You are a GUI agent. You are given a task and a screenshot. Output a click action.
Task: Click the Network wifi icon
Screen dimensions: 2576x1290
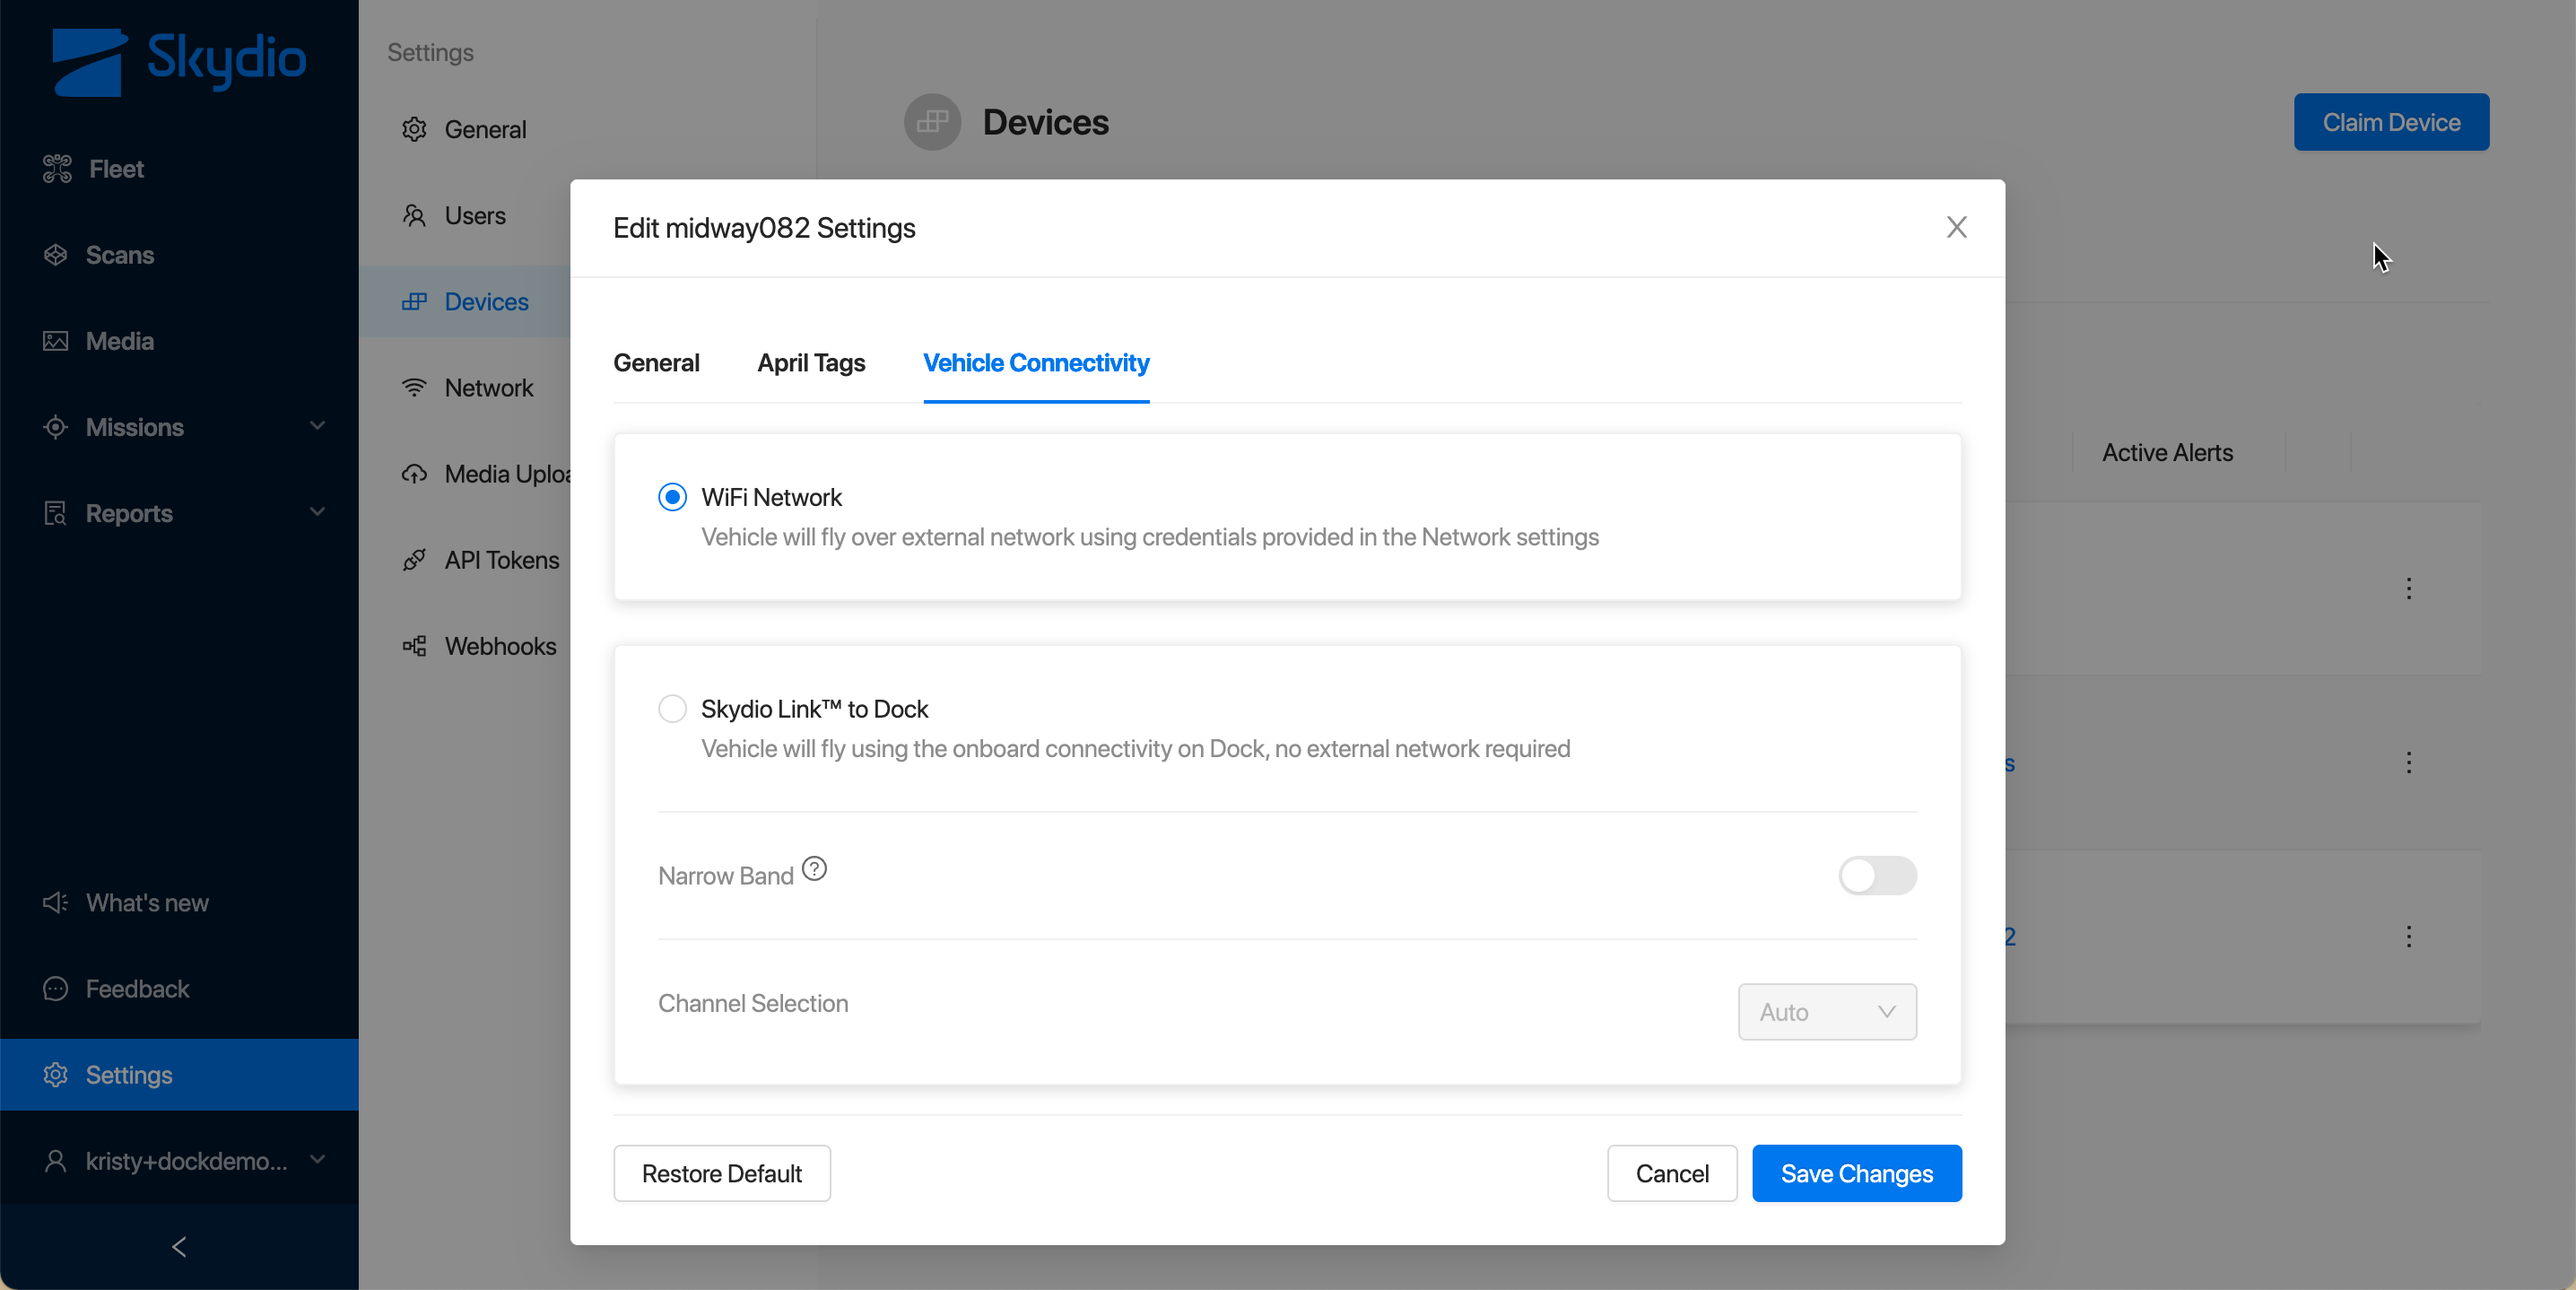[x=414, y=387]
